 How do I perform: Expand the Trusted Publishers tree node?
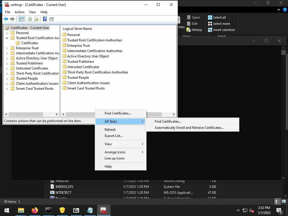(7, 63)
